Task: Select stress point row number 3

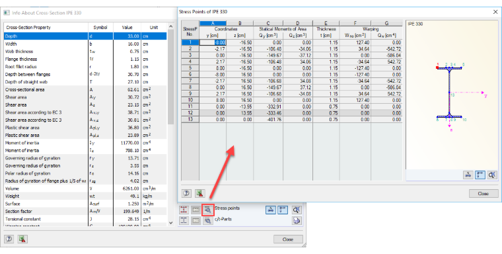Action: (190, 55)
